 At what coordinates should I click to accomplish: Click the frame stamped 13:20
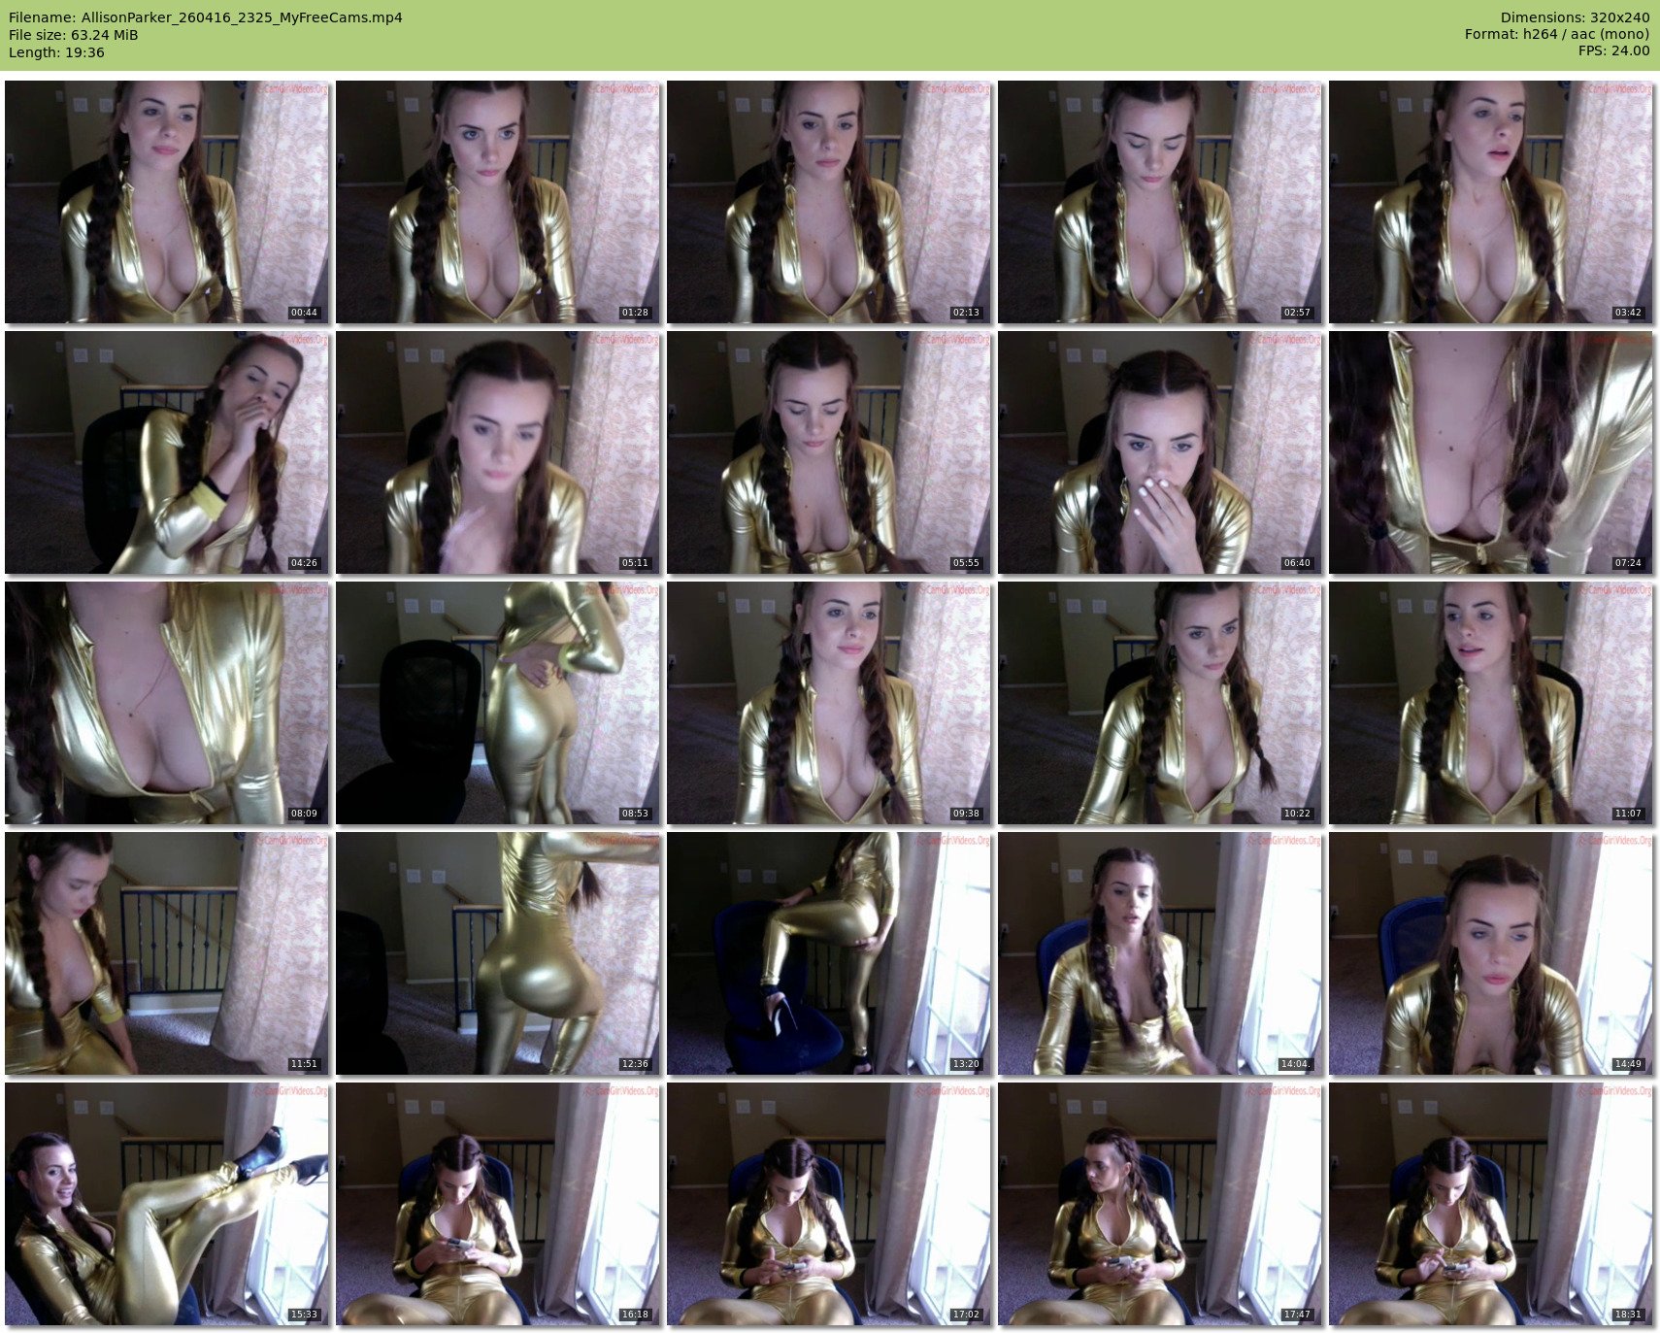pyautogui.click(x=829, y=953)
